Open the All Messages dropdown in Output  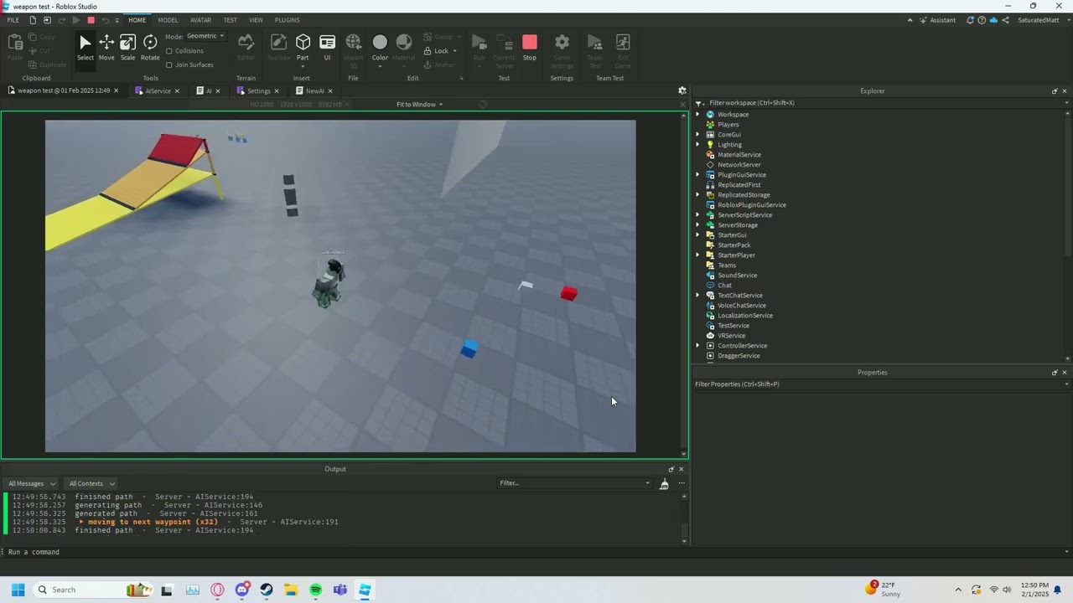(x=31, y=483)
